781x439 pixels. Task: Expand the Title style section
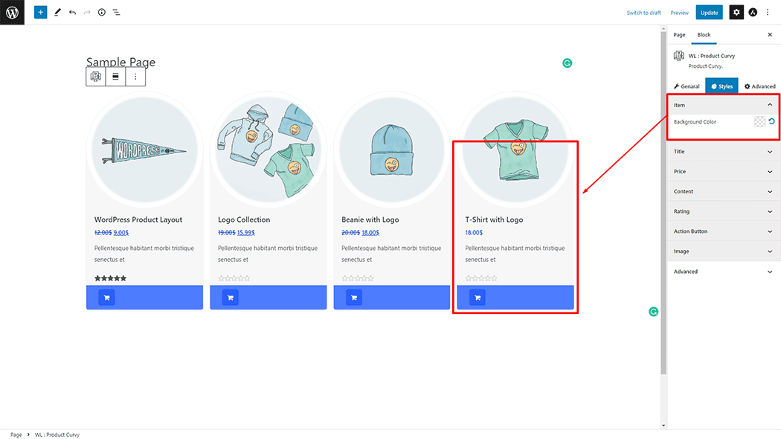(722, 152)
